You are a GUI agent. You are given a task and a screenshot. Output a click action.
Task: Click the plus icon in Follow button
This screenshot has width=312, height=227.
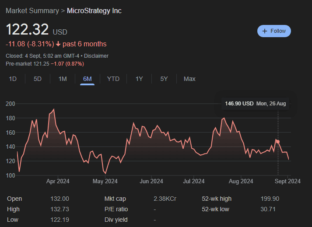click(265, 31)
